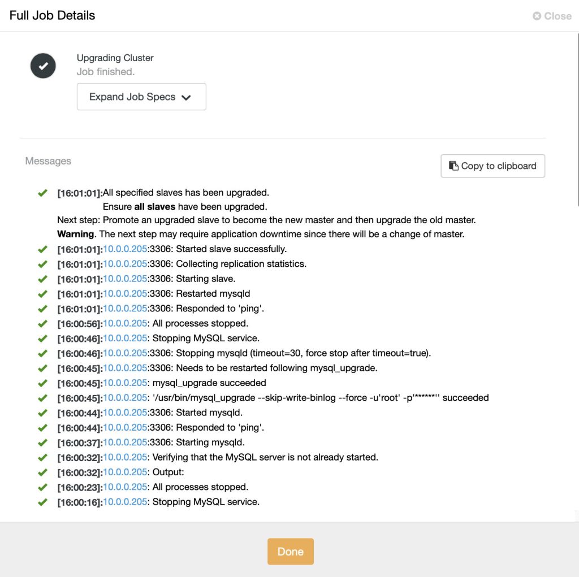The image size is (579, 577).
Task: Click the green checkmark beside 'Restarted mysqld'
Action: click(42, 294)
